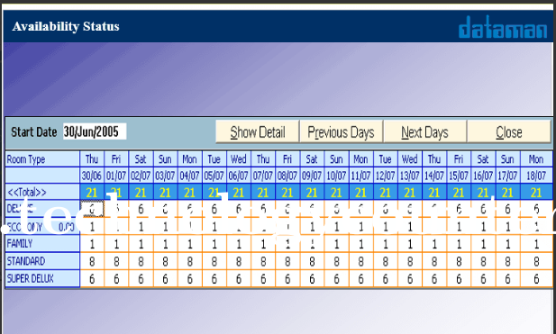
Task: Click the 08/07 date column header
Action: coord(287,176)
